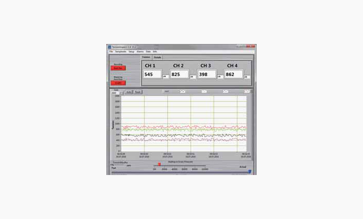
Task: Open the Setup menu
Action: 131,52
